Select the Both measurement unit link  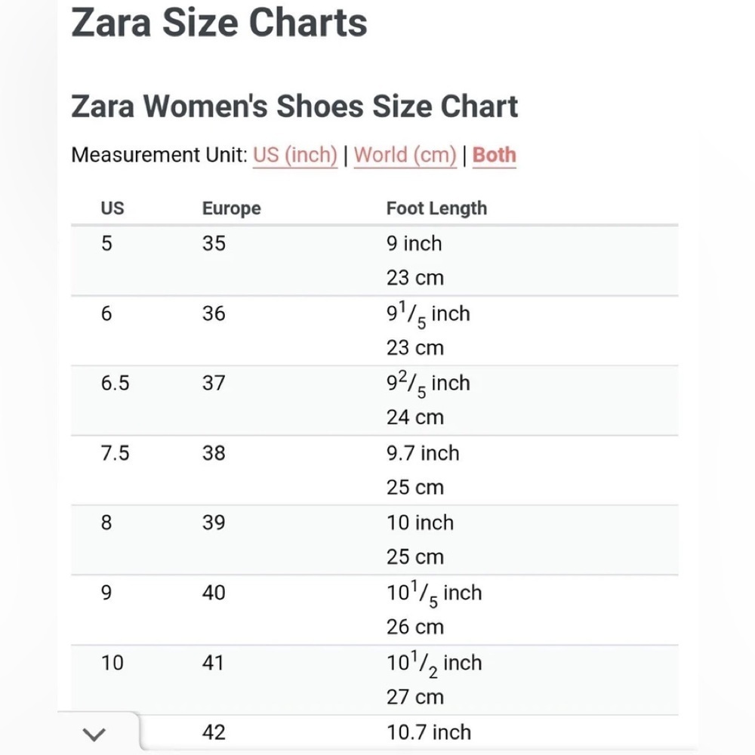tap(494, 156)
